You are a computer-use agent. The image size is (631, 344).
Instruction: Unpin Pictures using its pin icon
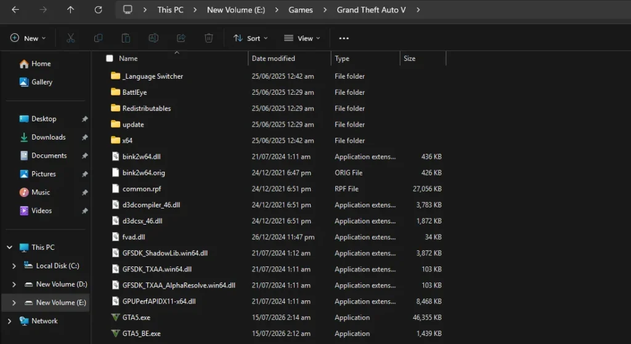pyautogui.click(x=84, y=174)
